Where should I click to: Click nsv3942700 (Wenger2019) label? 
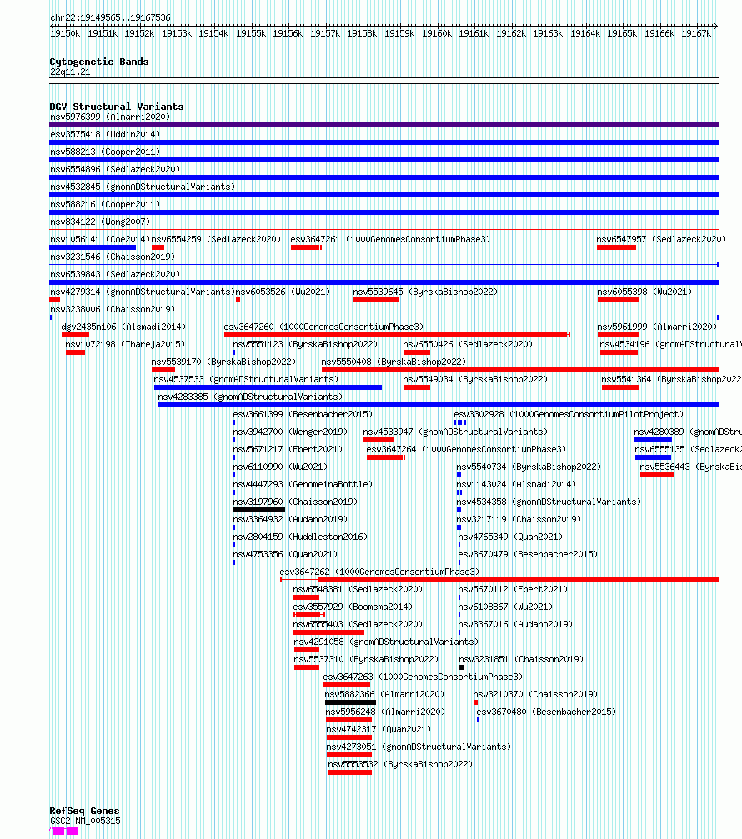[x=290, y=432]
